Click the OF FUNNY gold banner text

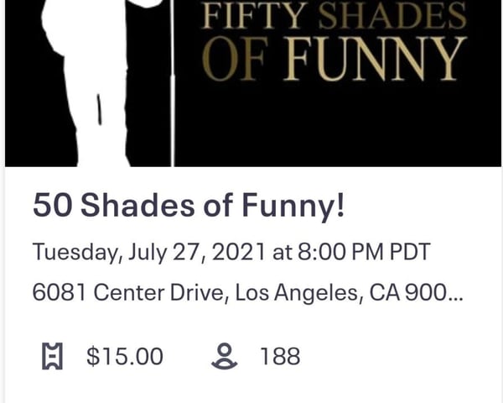334,59
